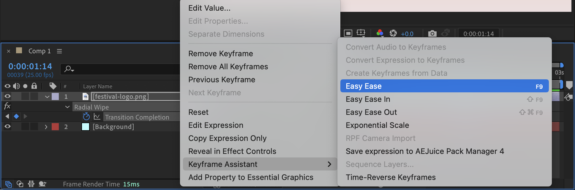Click the timeline layer search field
Screen dimensions: 575x190
[120, 69]
